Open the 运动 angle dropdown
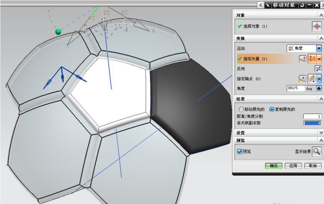Image resolution: width=324 pixels, height=204 pixels. (x=319, y=49)
